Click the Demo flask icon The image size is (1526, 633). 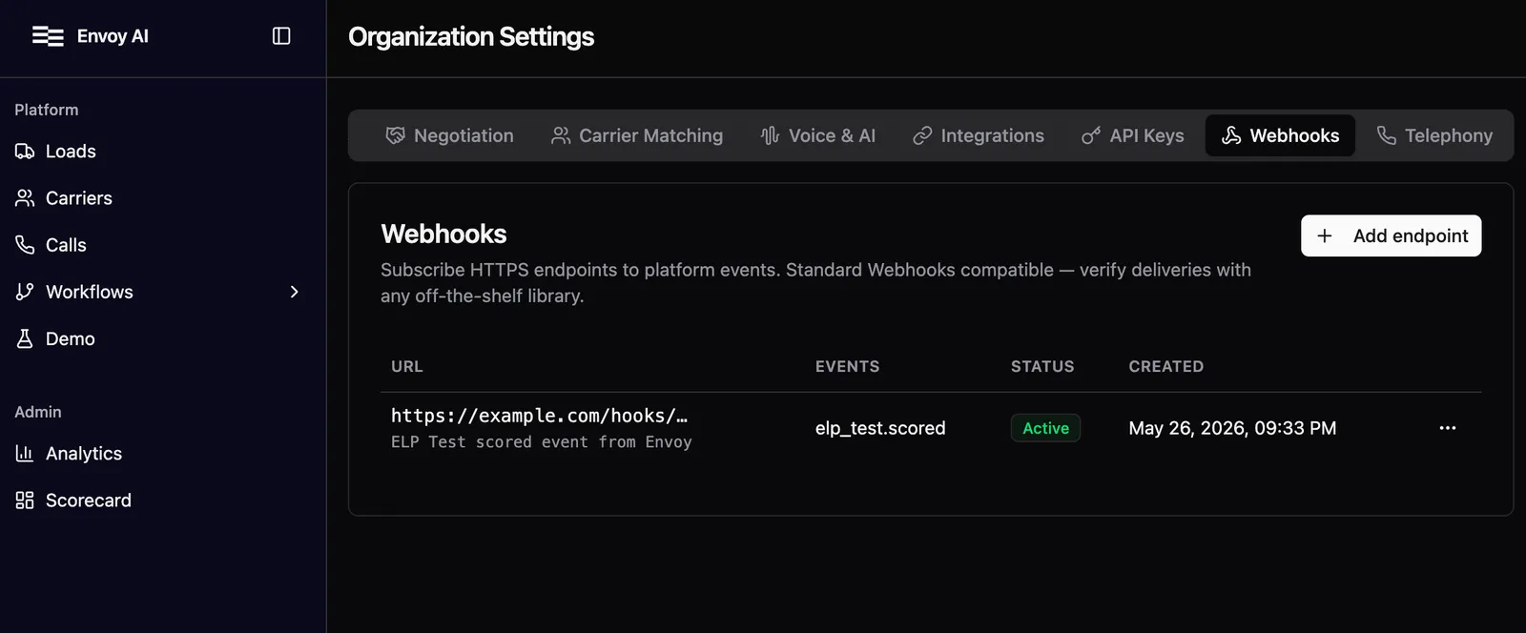click(x=25, y=338)
